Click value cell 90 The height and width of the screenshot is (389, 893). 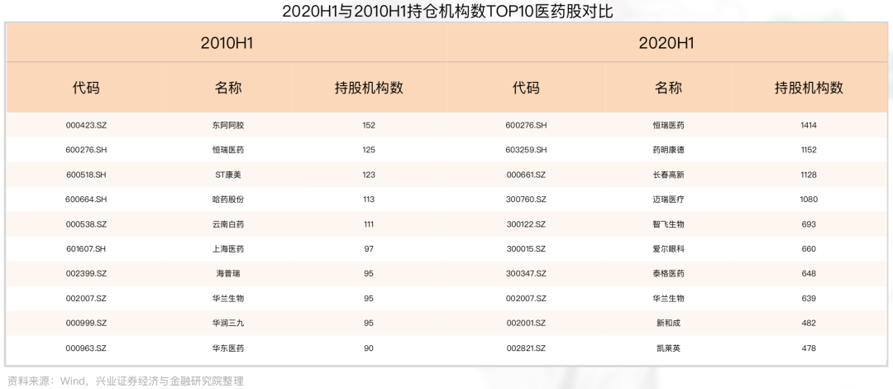pyautogui.click(x=369, y=348)
